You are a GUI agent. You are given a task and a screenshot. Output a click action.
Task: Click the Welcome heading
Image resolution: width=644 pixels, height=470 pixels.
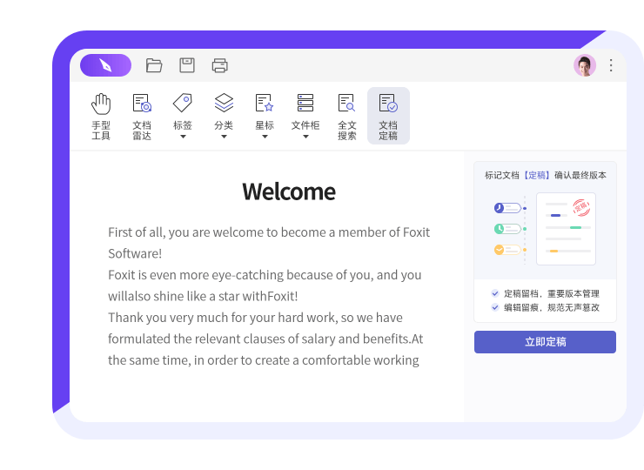pos(289,191)
